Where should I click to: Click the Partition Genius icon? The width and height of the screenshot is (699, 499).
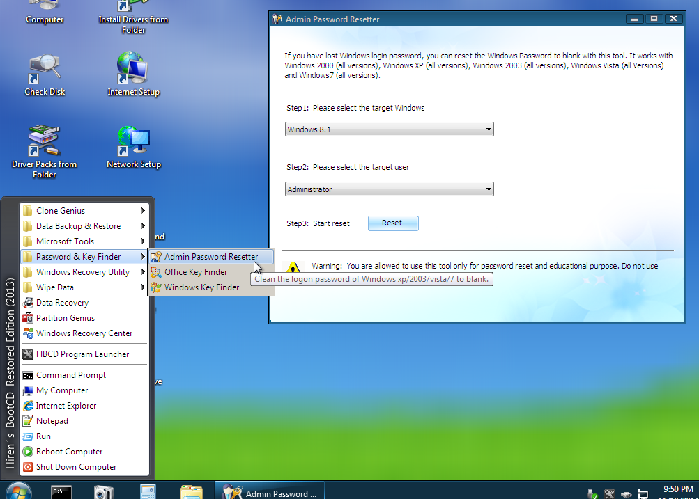[x=28, y=318]
